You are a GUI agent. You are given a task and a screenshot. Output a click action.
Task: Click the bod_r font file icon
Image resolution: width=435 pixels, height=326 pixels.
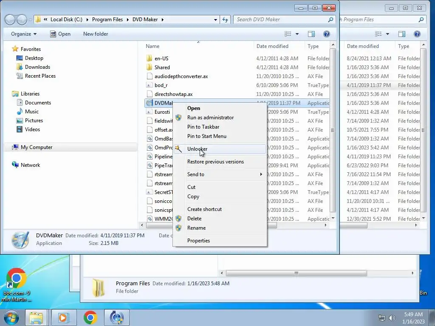point(149,85)
